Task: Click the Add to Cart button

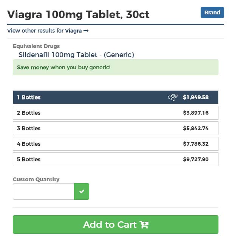Action: tap(116, 225)
